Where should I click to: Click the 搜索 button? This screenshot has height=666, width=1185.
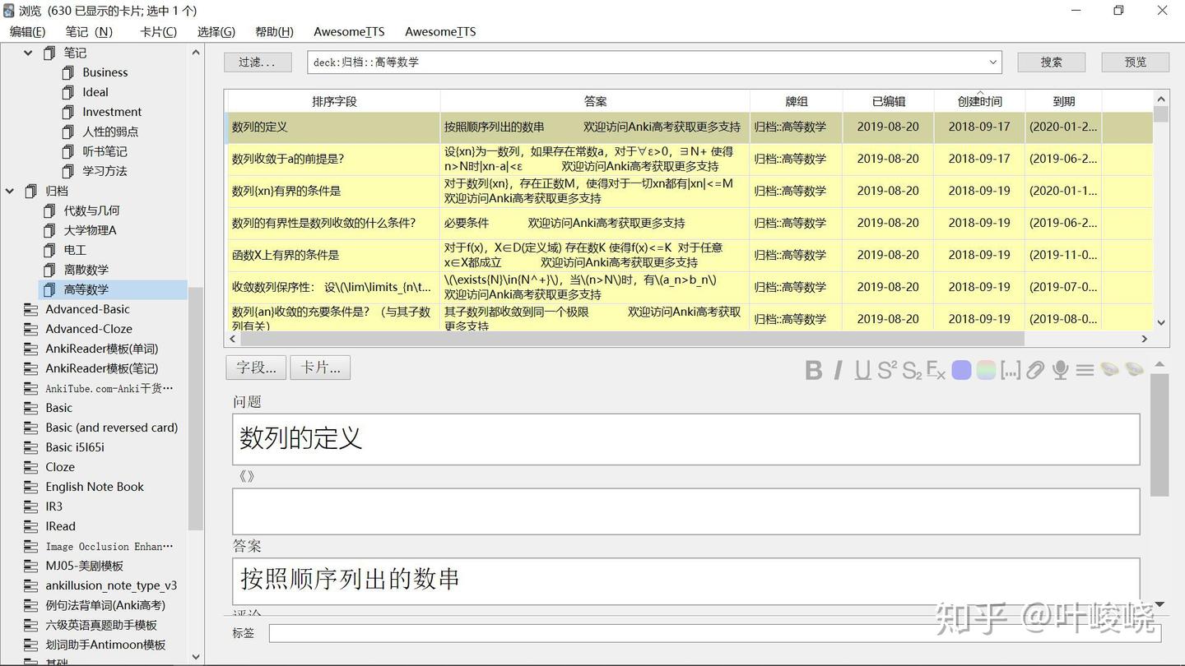click(x=1051, y=62)
